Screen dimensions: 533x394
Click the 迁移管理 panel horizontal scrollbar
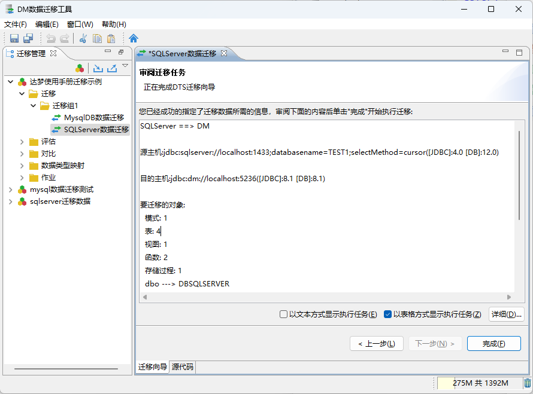tap(66, 368)
